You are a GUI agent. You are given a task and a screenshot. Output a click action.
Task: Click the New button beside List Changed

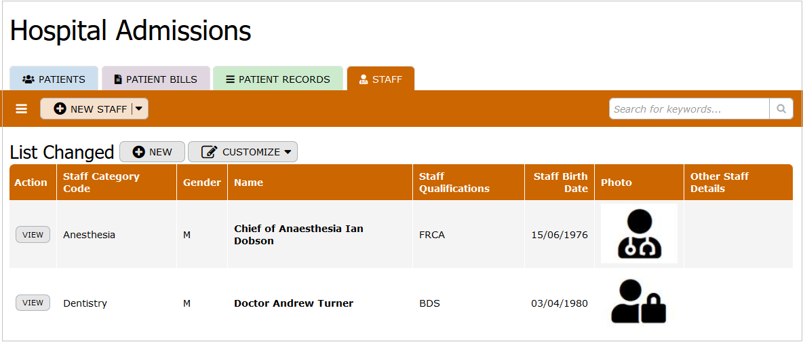click(153, 152)
